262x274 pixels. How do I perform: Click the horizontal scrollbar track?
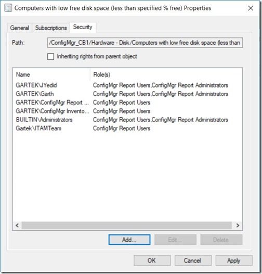[x=127, y=225]
